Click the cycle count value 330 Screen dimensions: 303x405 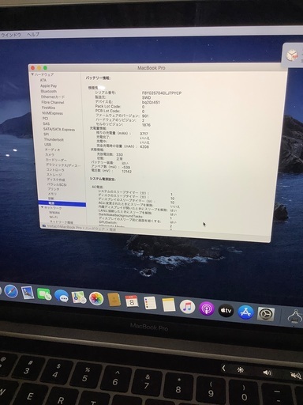(x=119, y=154)
